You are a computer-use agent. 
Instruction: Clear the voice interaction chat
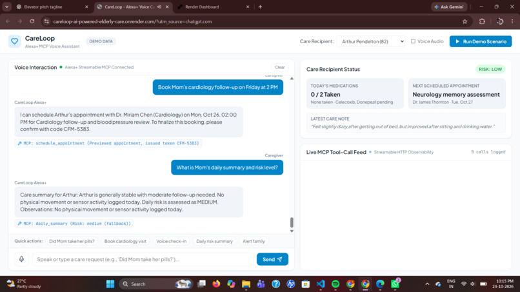click(x=279, y=67)
